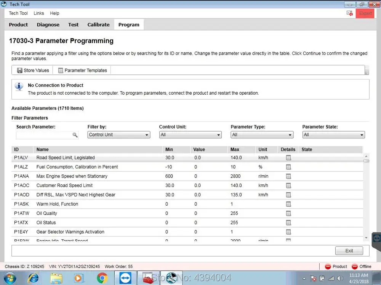
Task: Click the red exit icon beside Expert
Action: click(349, 13)
